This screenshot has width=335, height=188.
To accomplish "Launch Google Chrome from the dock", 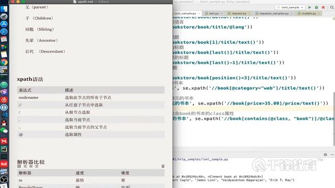I will click(x=4, y=62).
